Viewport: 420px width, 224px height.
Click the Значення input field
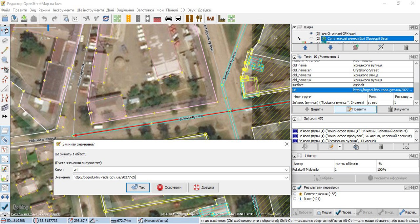[179, 177]
